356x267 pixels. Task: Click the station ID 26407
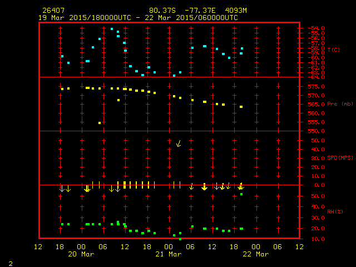[x=53, y=11]
